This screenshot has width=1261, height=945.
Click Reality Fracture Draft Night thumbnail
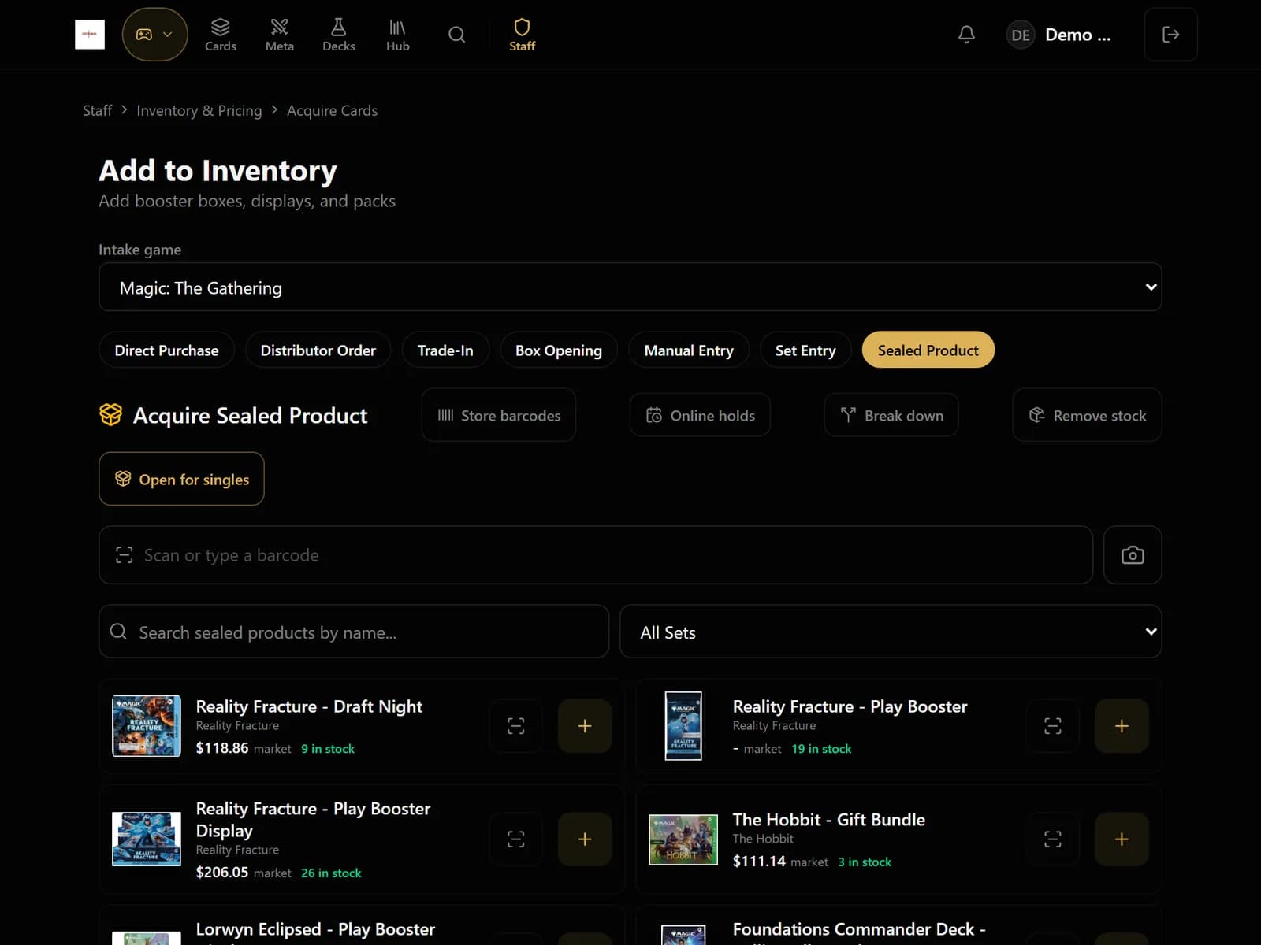click(147, 726)
